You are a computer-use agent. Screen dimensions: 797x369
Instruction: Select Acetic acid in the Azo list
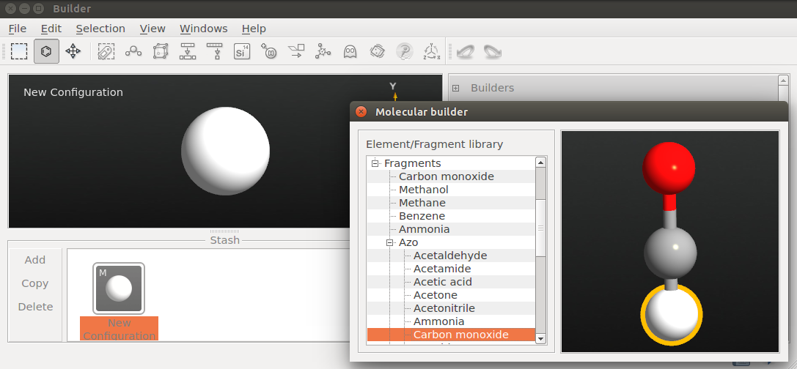tap(443, 282)
